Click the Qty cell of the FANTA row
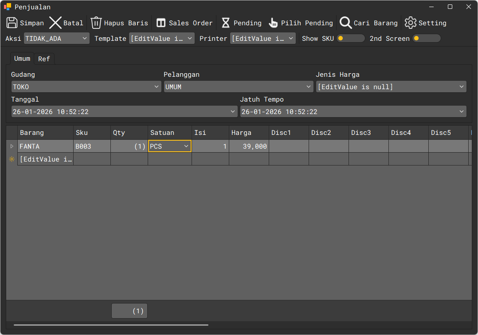Screen dimensions: 478x335 click(129, 146)
